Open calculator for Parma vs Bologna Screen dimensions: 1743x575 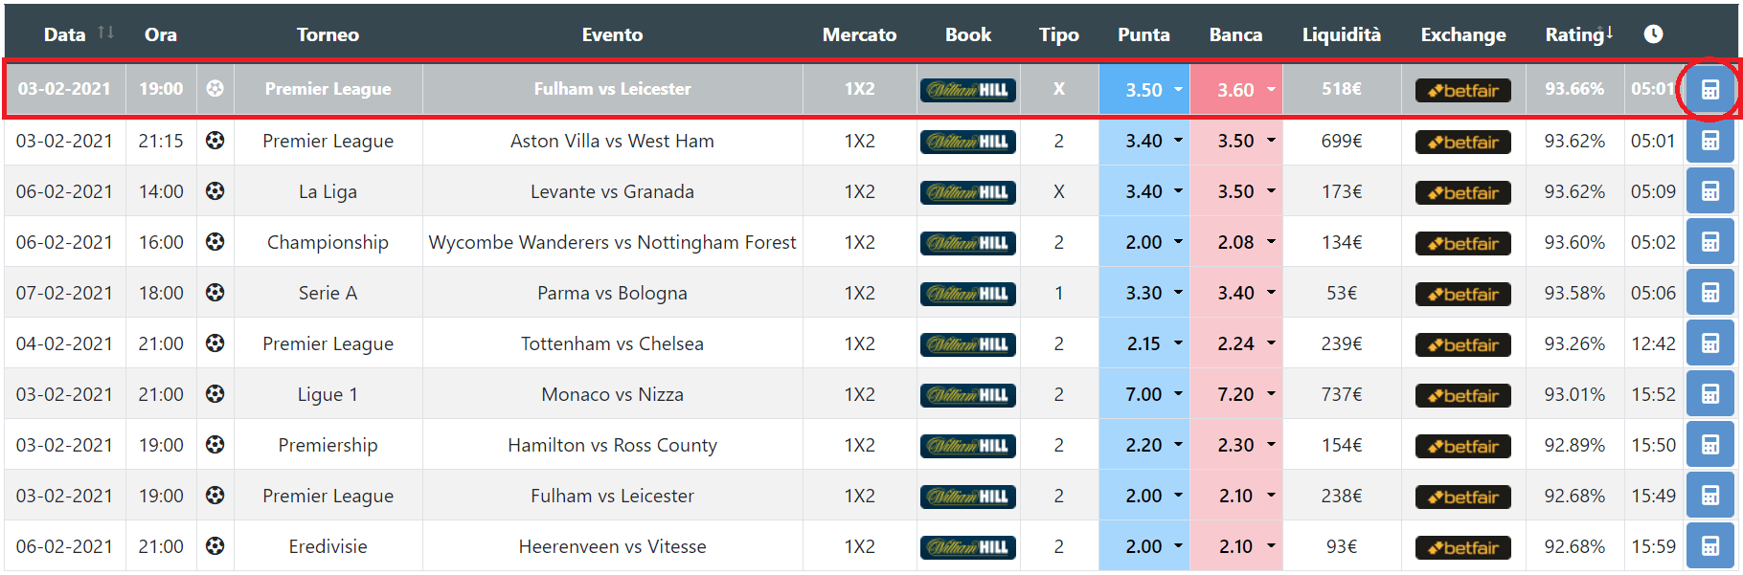coord(1709,293)
